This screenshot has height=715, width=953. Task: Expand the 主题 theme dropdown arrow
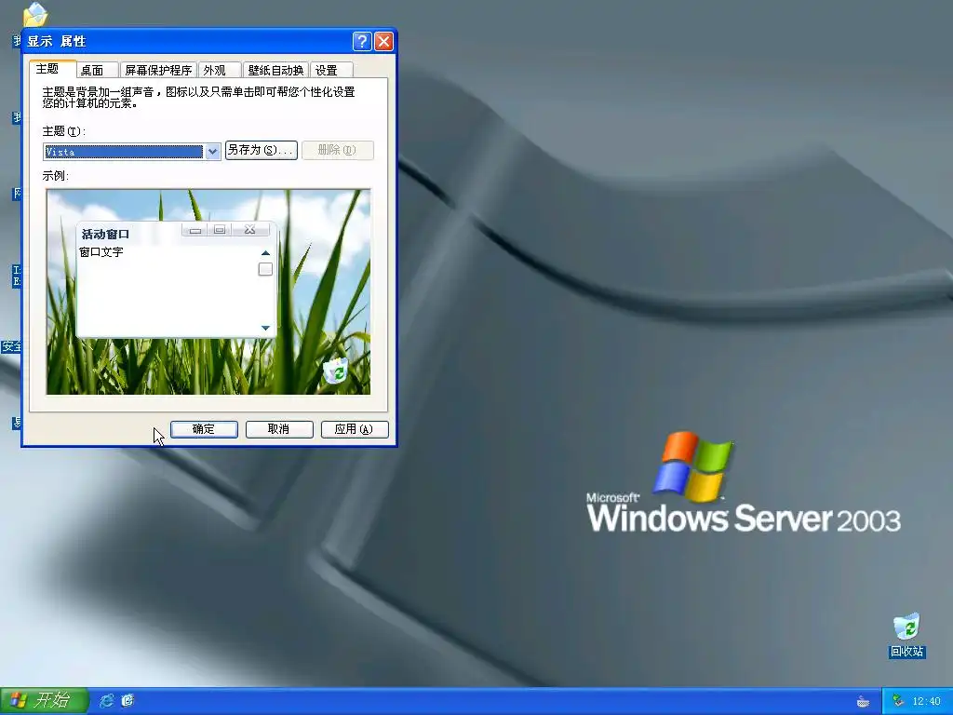tap(212, 152)
